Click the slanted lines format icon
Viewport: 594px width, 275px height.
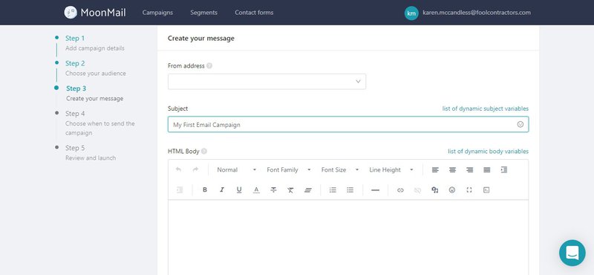308,190
